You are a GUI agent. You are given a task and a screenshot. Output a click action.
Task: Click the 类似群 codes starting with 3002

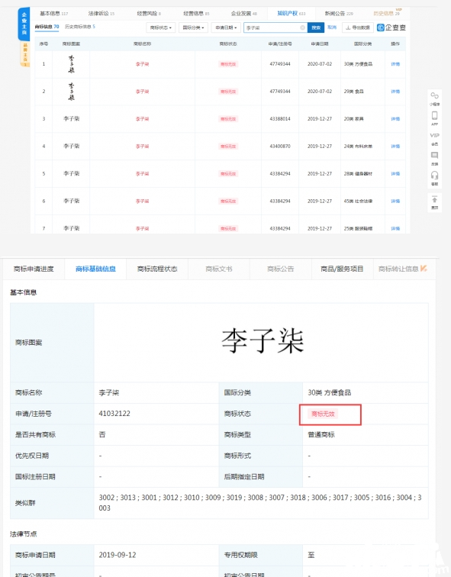click(260, 503)
